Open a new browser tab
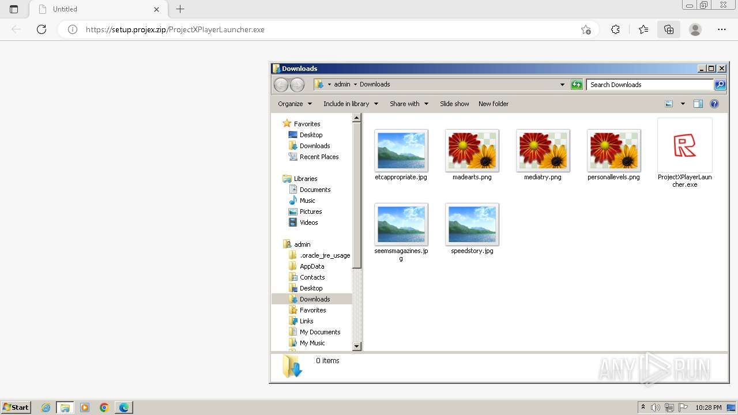Screen dimensions: 738x415 click(x=180, y=9)
